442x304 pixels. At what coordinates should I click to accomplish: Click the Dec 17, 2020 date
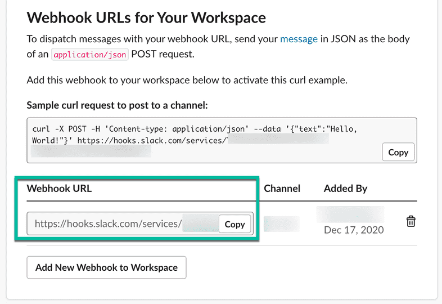[354, 230]
